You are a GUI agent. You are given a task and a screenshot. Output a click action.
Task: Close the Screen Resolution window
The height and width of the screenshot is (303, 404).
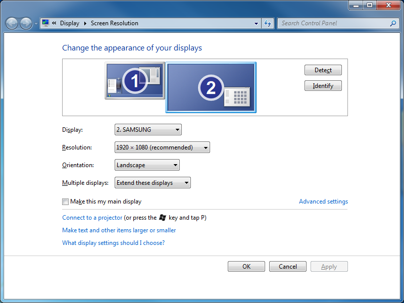coord(389,5)
